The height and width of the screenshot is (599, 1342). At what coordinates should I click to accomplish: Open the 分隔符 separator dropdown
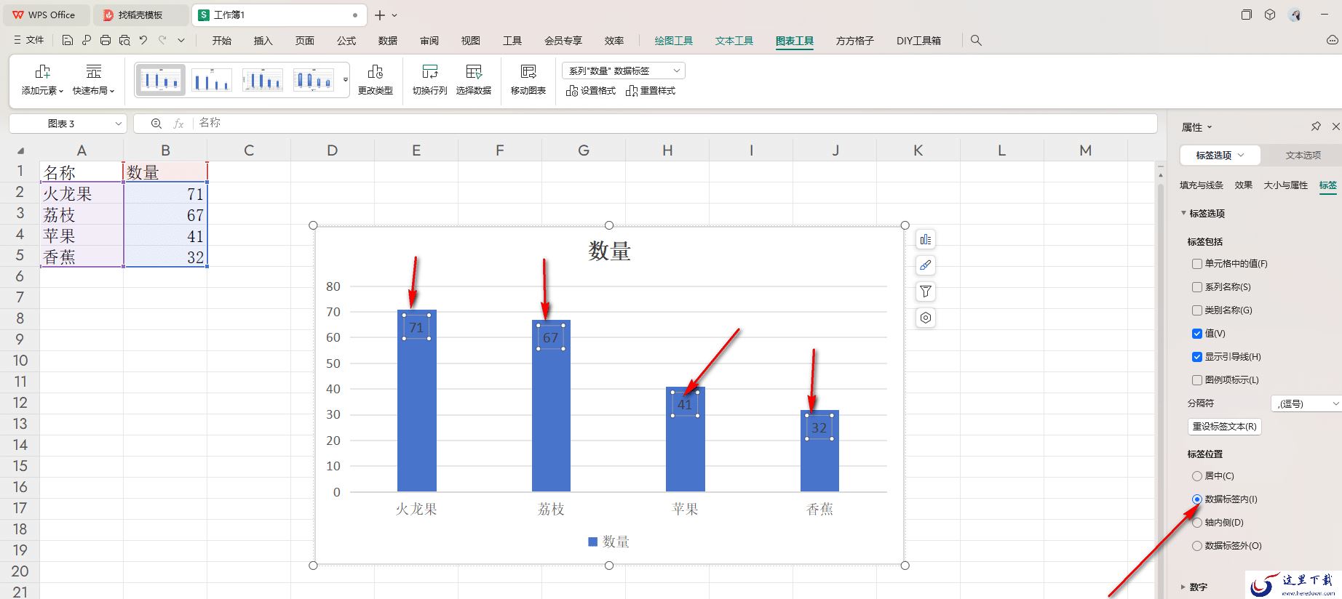(1306, 403)
